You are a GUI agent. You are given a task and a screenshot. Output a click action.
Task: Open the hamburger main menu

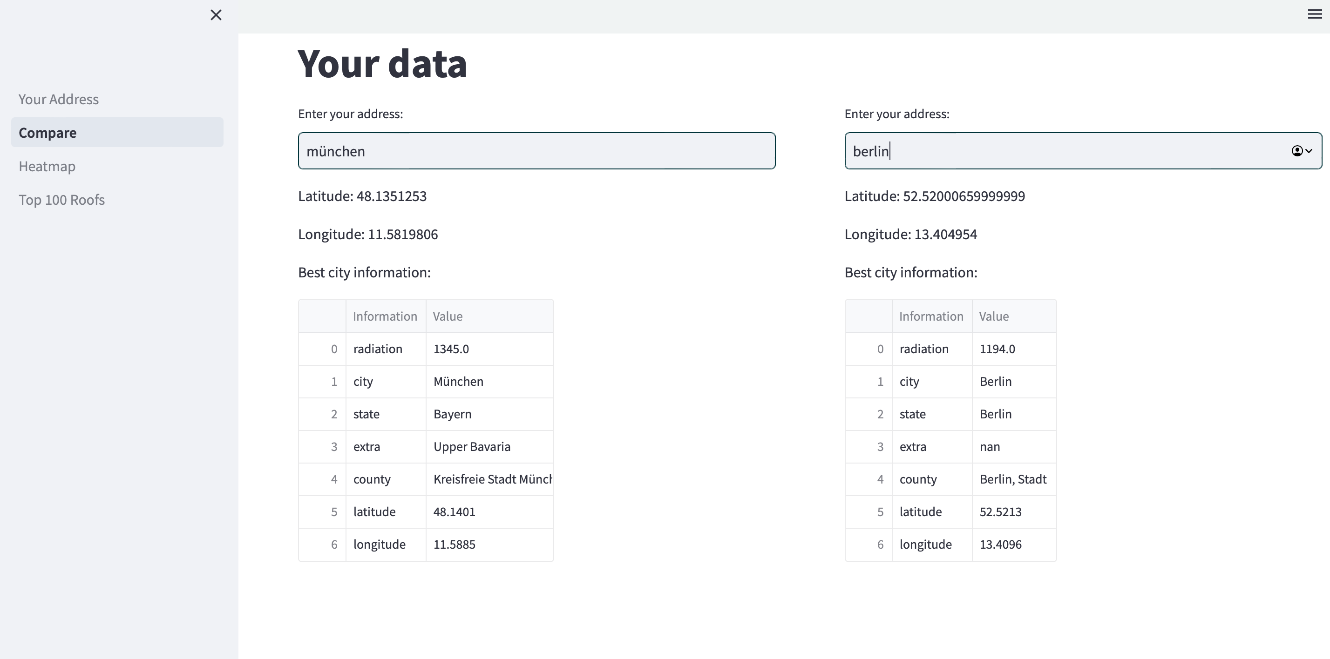(x=1315, y=14)
